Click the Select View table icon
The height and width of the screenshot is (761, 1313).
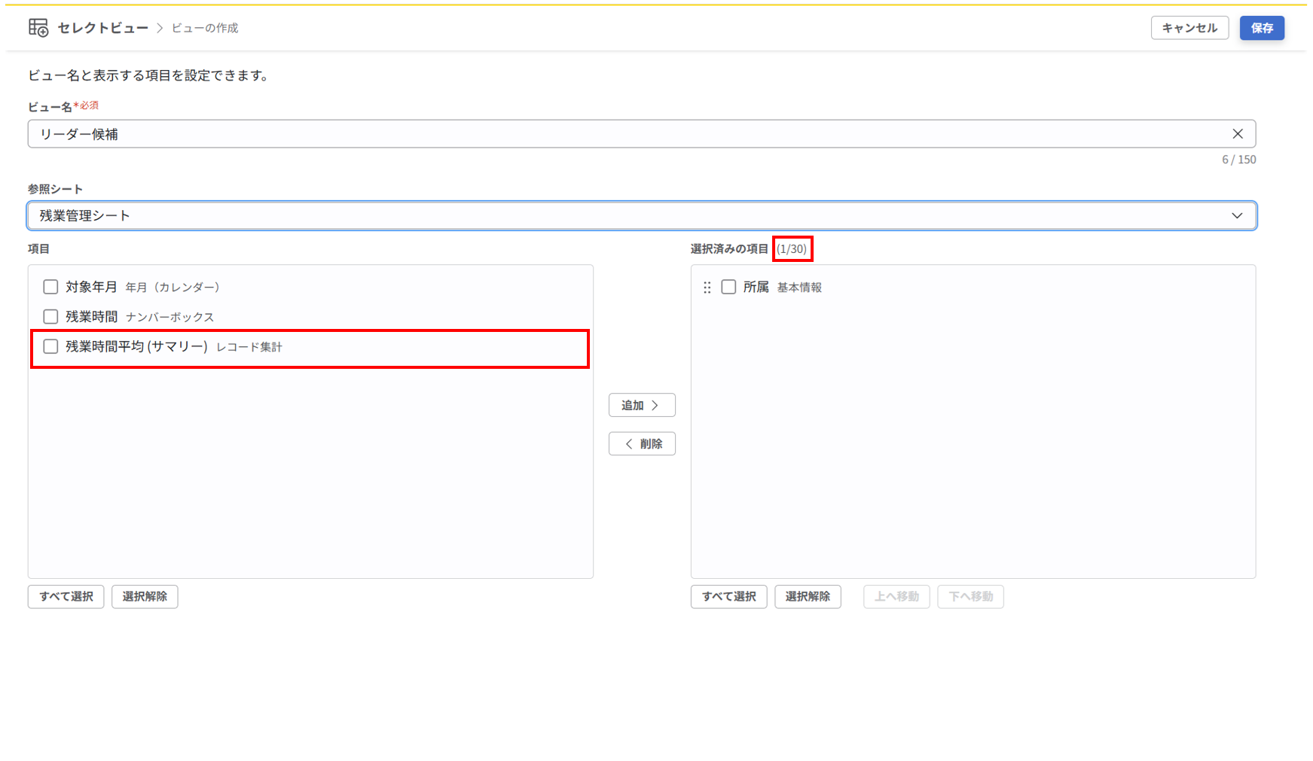pos(38,28)
